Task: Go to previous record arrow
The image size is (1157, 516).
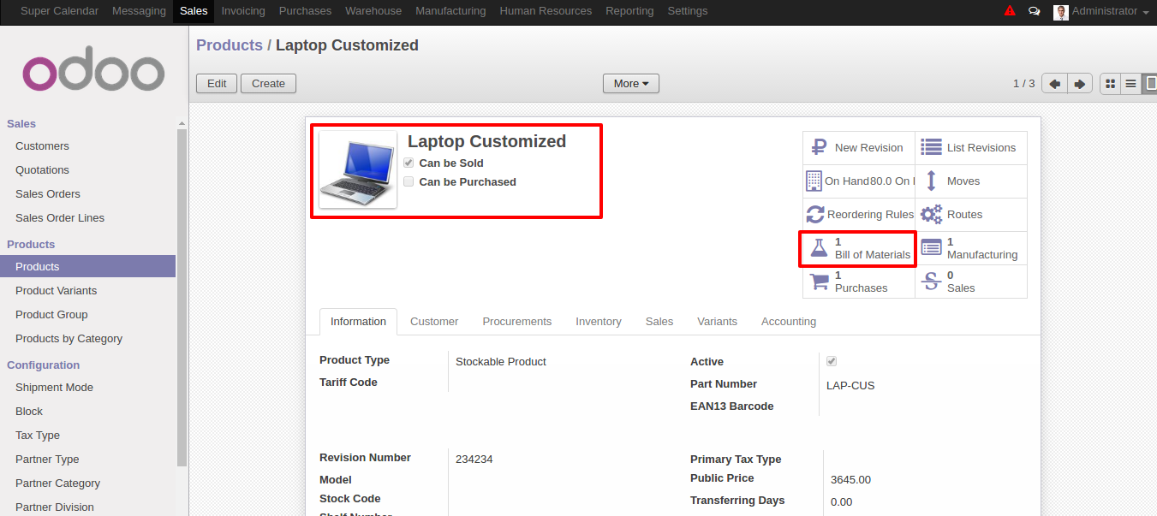Action: coord(1054,84)
